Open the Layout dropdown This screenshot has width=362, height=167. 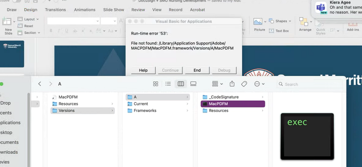coord(28,19)
